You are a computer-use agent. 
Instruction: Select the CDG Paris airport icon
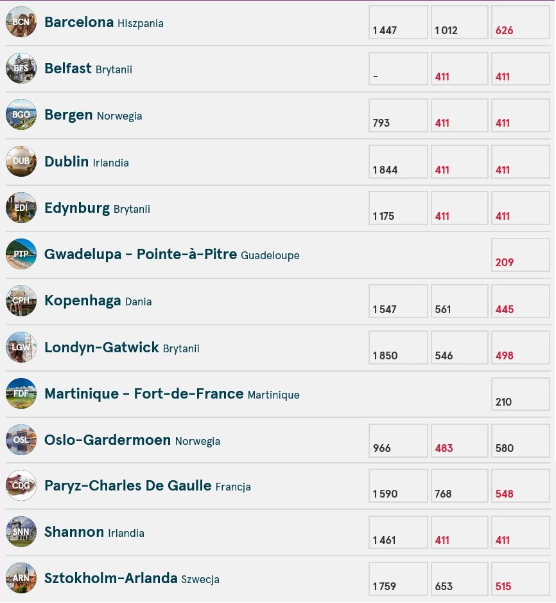(21, 485)
